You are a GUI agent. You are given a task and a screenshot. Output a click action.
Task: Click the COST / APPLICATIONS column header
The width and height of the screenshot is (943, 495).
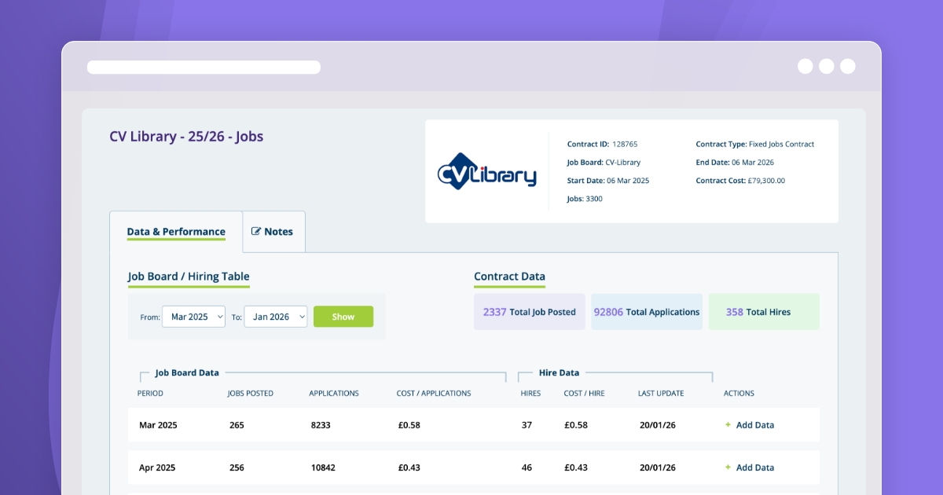click(x=434, y=394)
